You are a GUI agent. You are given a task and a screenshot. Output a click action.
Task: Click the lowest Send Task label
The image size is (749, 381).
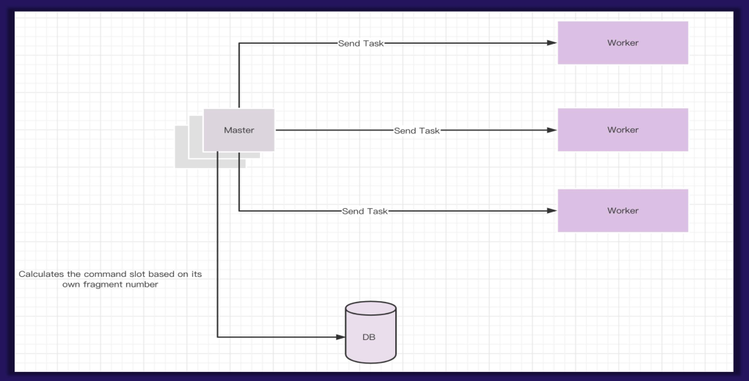364,211
